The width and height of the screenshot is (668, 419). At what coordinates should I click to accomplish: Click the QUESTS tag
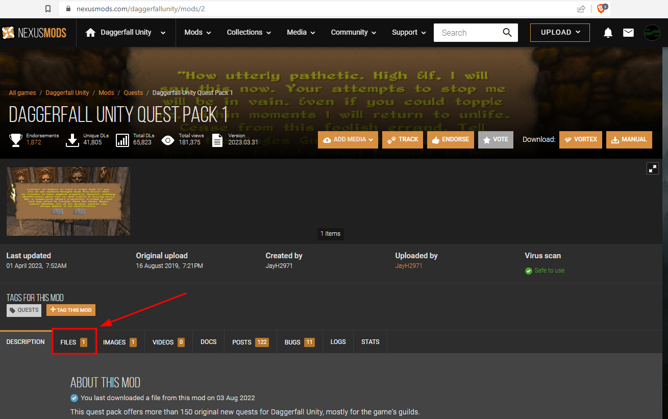point(24,310)
